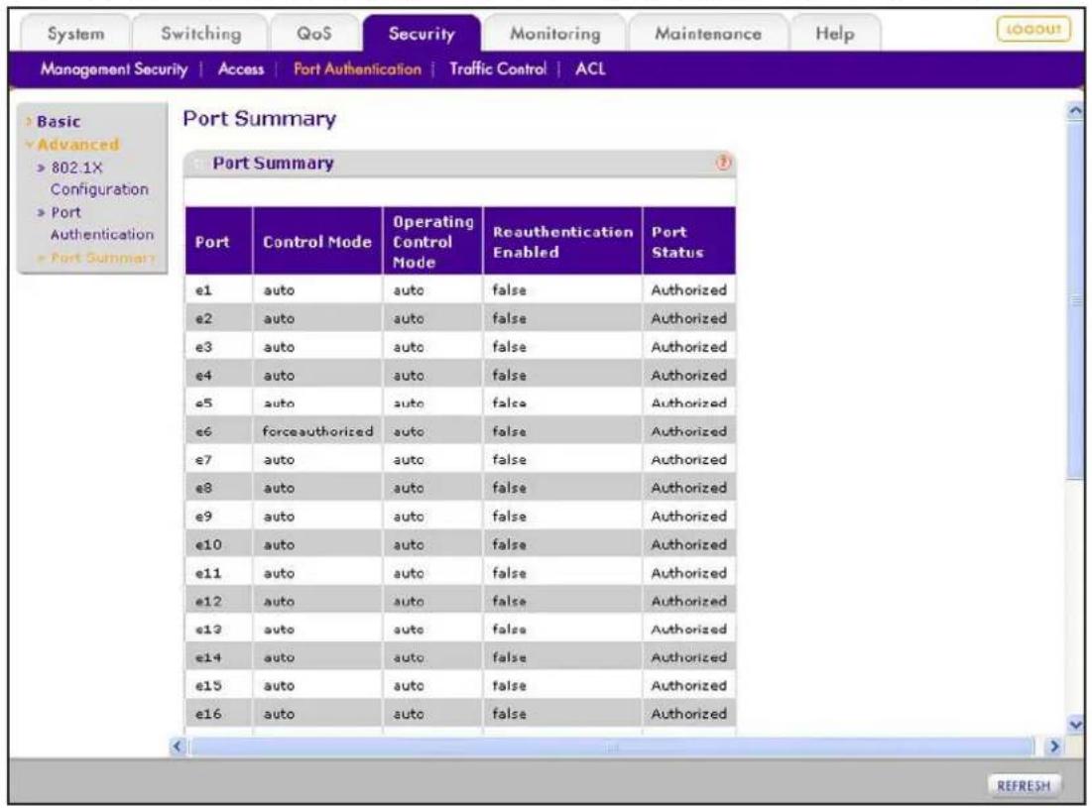Click the horizontal scrollbar left arrow
The width and height of the screenshot is (1092, 808).
click(179, 747)
